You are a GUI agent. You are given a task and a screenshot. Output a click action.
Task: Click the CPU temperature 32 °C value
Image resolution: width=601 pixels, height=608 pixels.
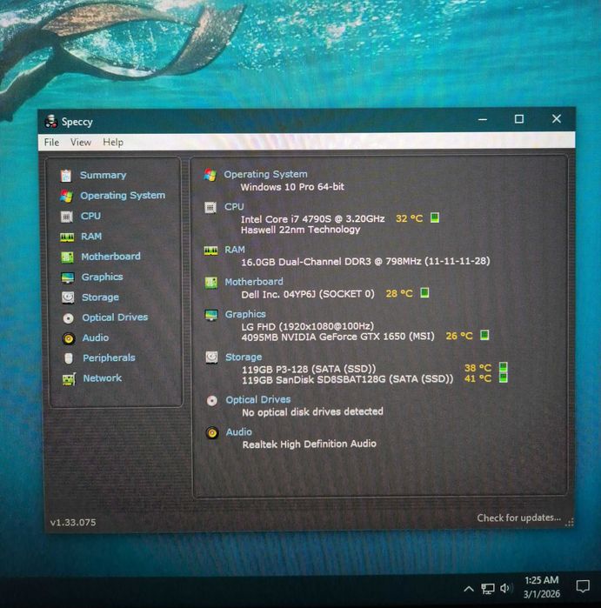(x=409, y=218)
